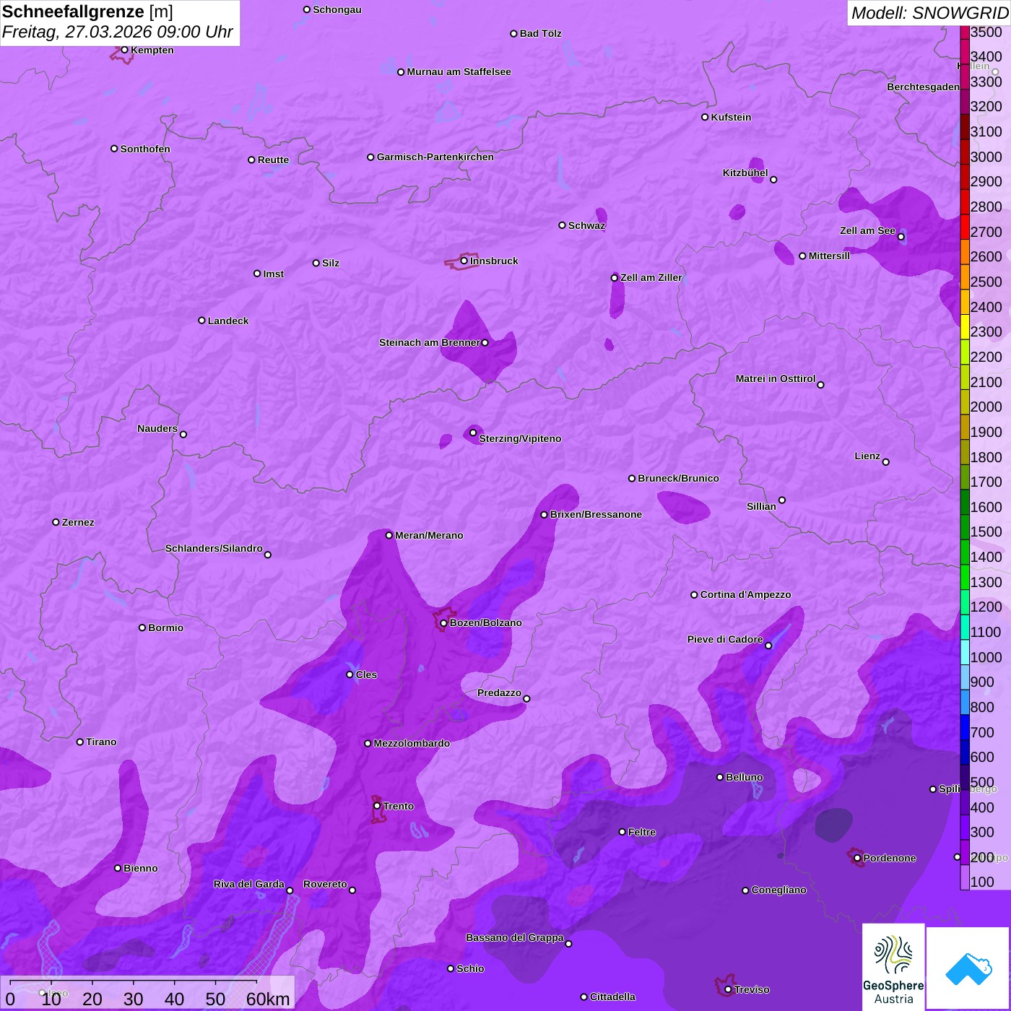Click the 'Zell am Ziller' label
Screen dimensions: 1011x1011
coord(651,277)
